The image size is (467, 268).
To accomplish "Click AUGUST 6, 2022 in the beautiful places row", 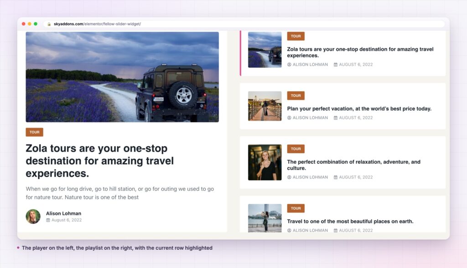I will pos(356,230).
